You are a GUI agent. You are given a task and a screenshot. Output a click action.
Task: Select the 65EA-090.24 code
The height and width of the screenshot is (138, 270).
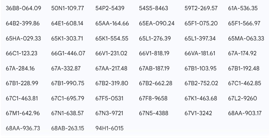click(x=156, y=23)
